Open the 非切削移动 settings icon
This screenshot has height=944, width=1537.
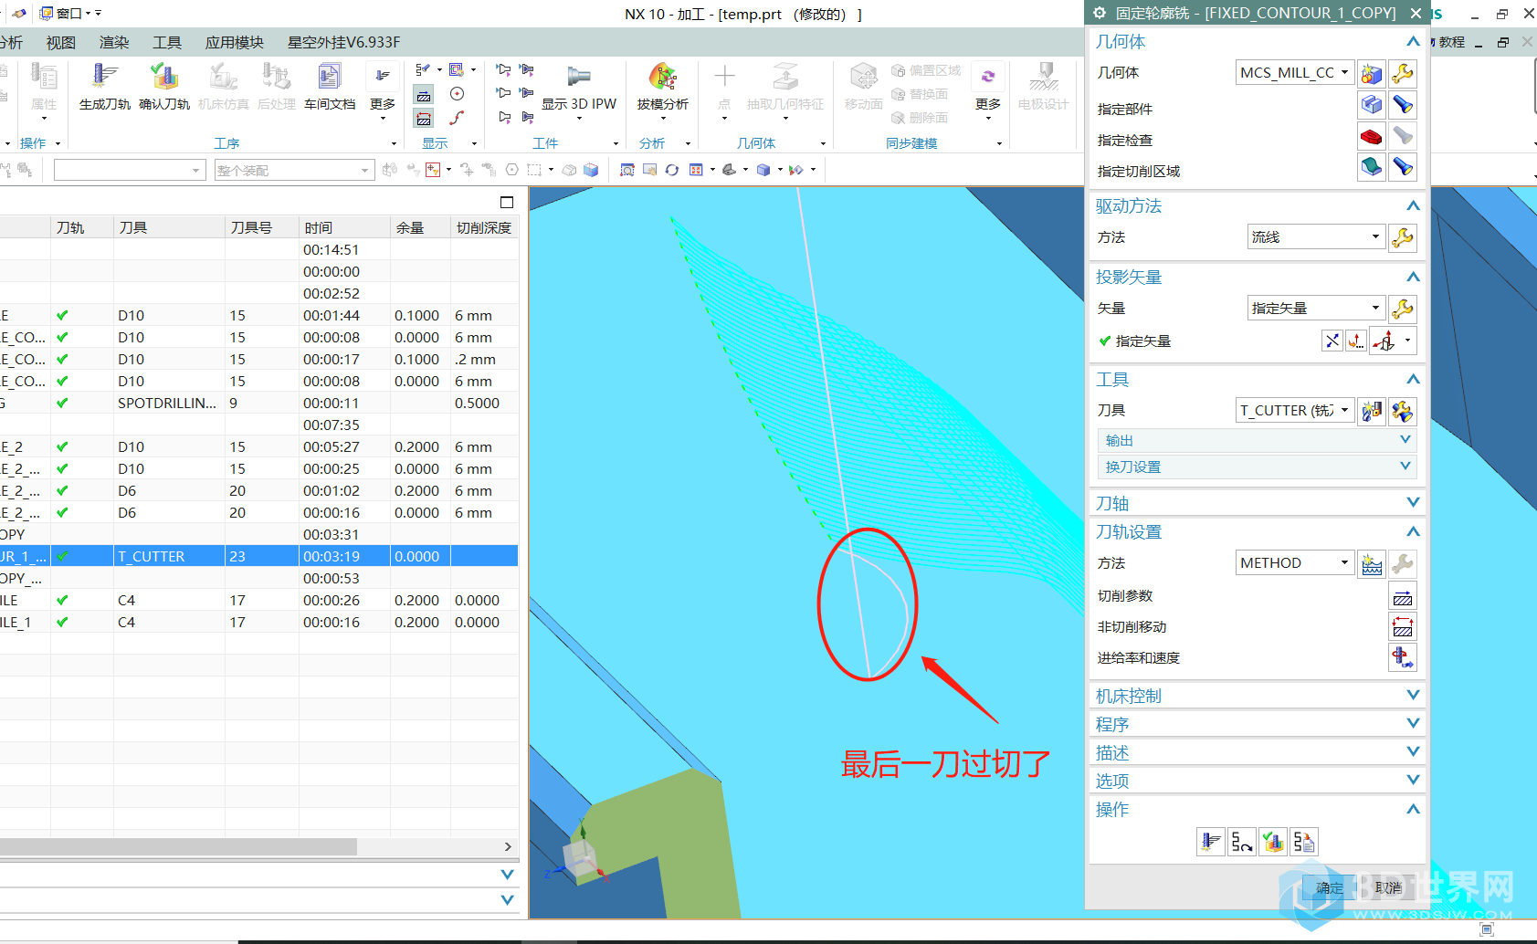click(x=1403, y=627)
